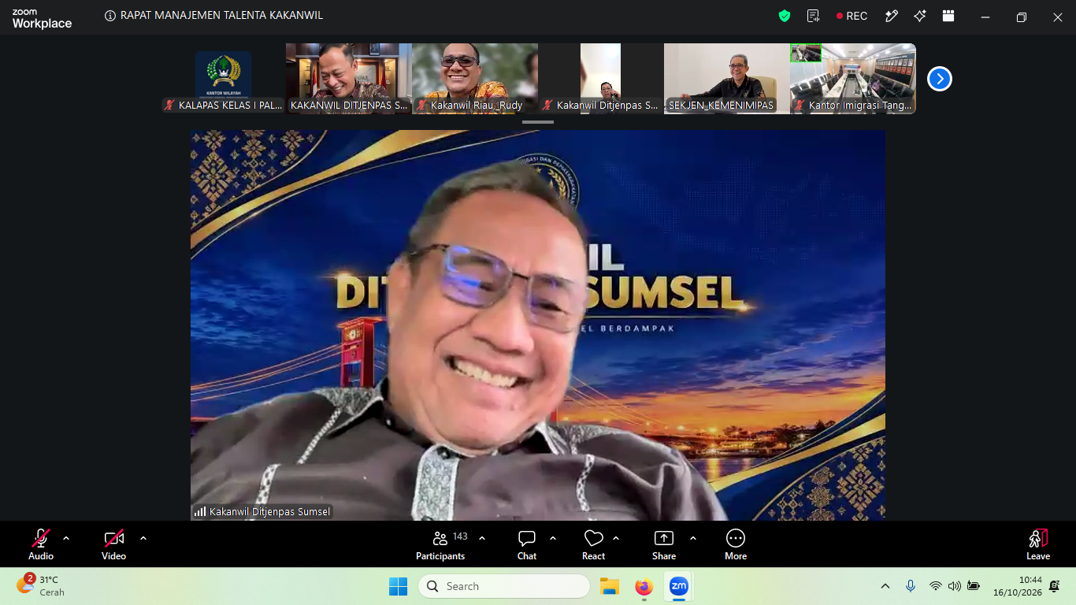The height and width of the screenshot is (605, 1076).
Task: Start camera with Video button
Action: click(114, 544)
